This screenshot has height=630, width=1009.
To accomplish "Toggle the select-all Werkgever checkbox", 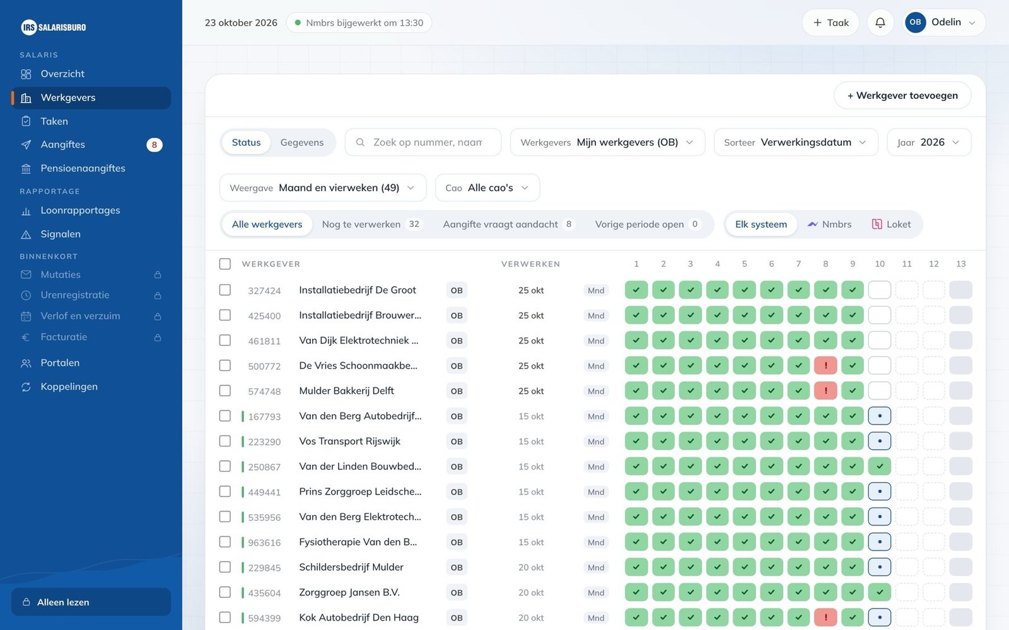I will pos(225,264).
